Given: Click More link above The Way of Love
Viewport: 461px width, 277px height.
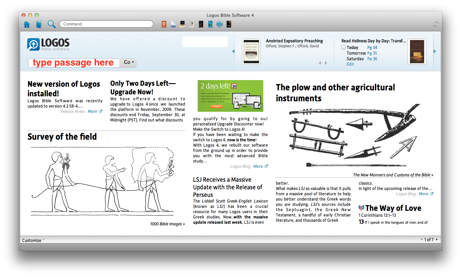Looking at the screenshot, I should (424, 194).
